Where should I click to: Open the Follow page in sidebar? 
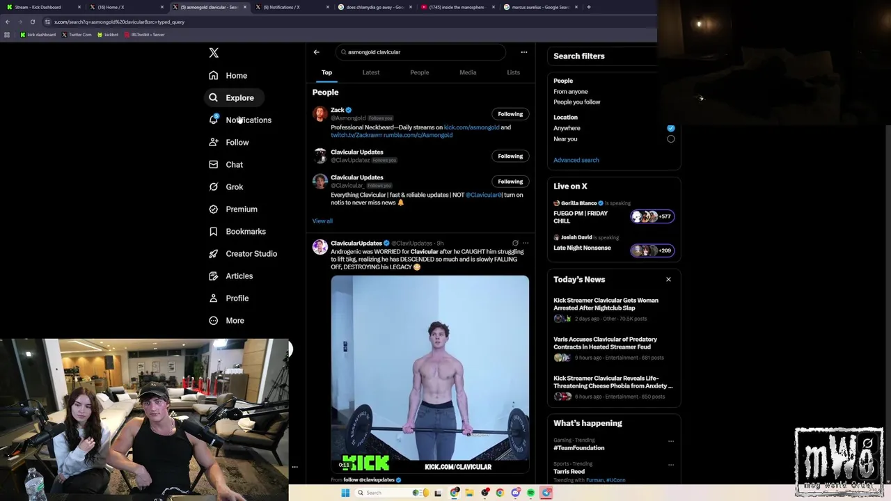tap(229, 142)
